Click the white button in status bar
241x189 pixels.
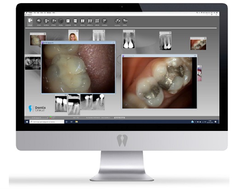click(120, 118)
